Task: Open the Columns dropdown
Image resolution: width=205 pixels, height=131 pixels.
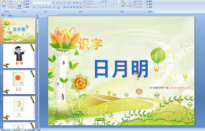Action: [81, 7]
